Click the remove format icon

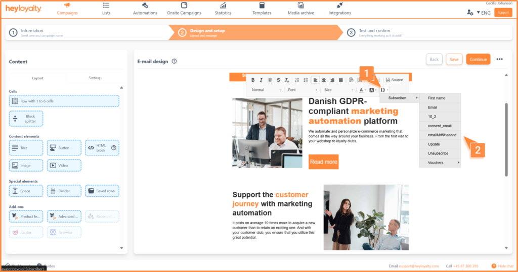pos(286,80)
